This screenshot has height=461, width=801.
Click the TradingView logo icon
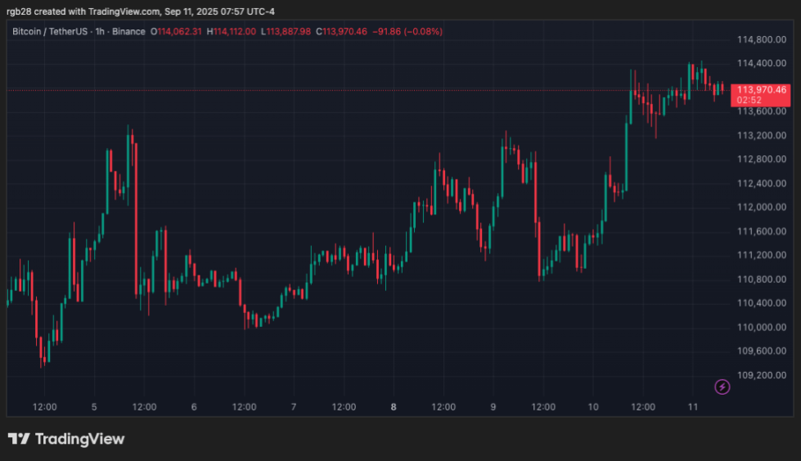click(19, 439)
